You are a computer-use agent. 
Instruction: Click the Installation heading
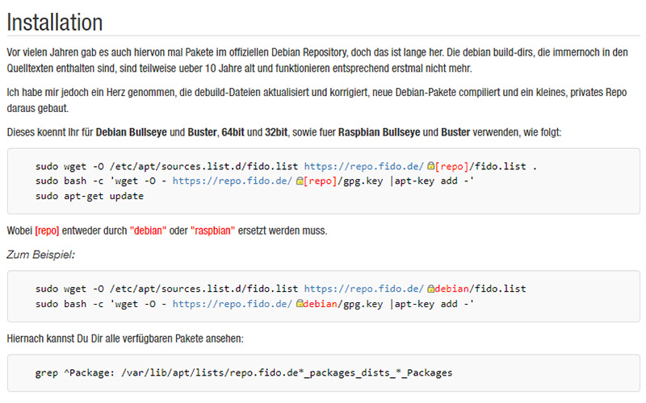coord(55,23)
